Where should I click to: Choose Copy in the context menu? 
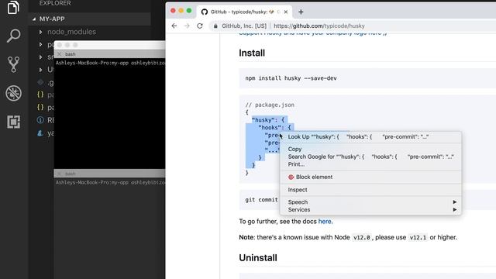(x=370, y=149)
